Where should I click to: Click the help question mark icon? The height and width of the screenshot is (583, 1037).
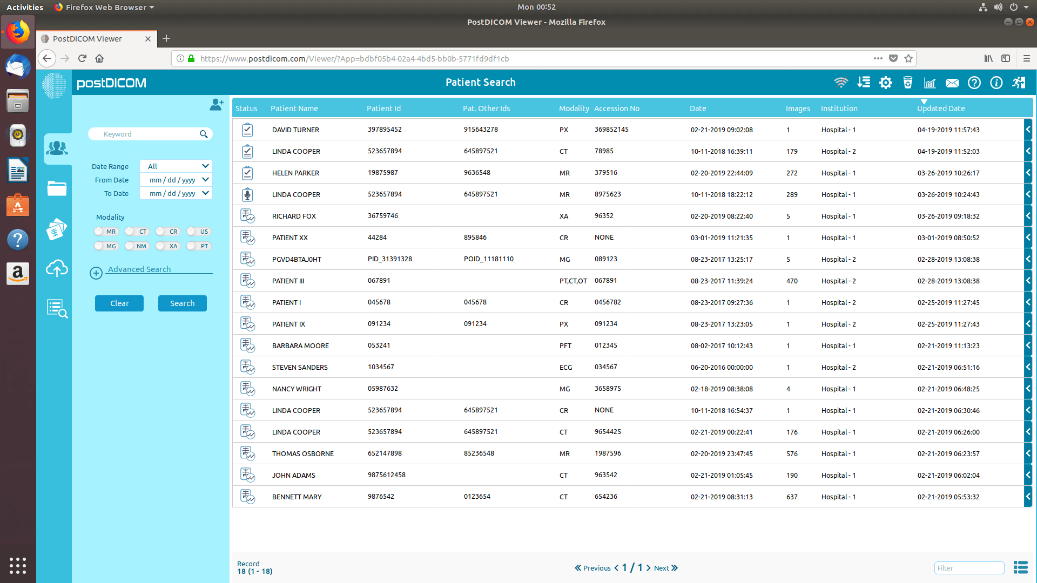point(974,83)
